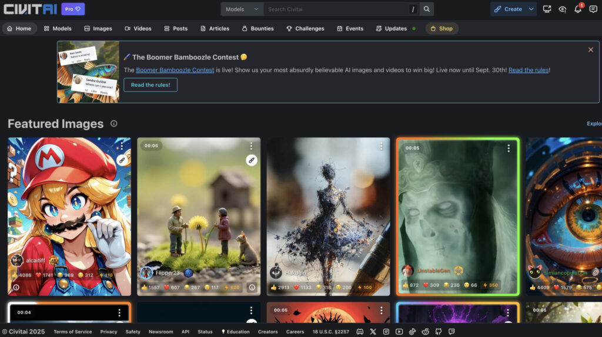Open Civitai's Discord link in footer
Viewport: 602px width, 337px height.
click(x=360, y=332)
